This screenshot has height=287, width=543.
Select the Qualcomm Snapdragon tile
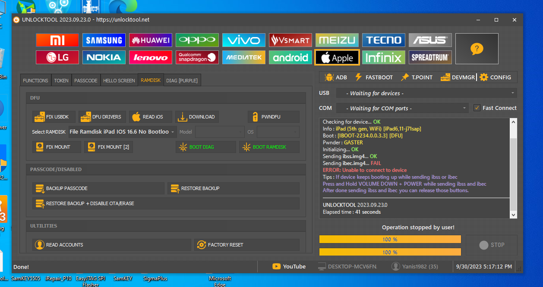[197, 57]
